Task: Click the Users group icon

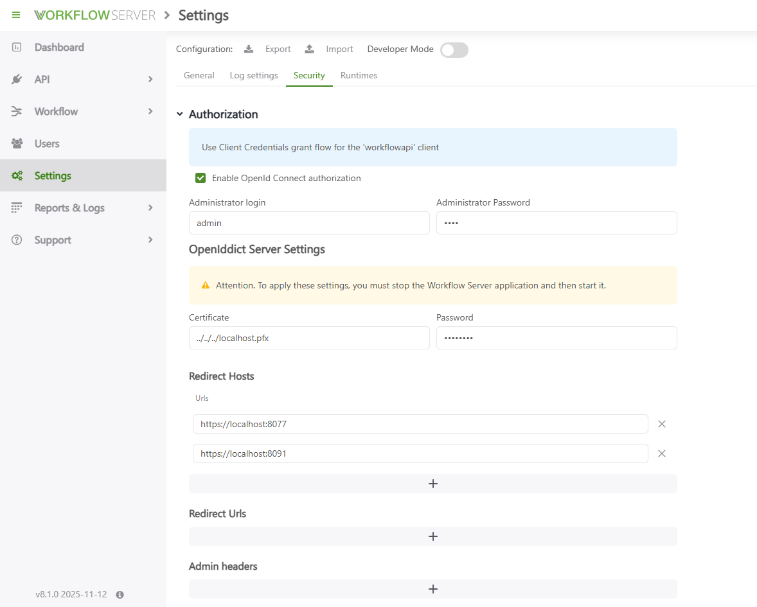Action: (x=17, y=144)
